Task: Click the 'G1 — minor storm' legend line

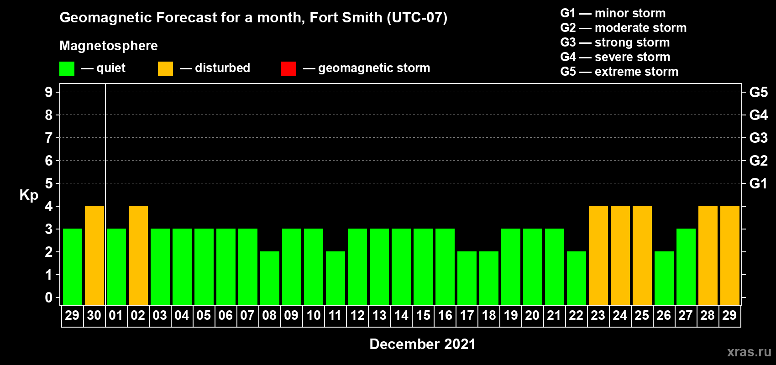Action: (x=613, y=13)
